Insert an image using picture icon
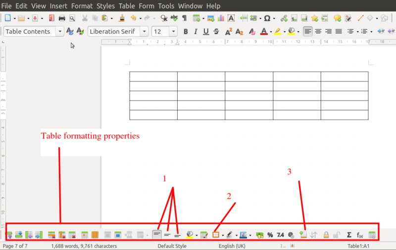 [211, 18]
